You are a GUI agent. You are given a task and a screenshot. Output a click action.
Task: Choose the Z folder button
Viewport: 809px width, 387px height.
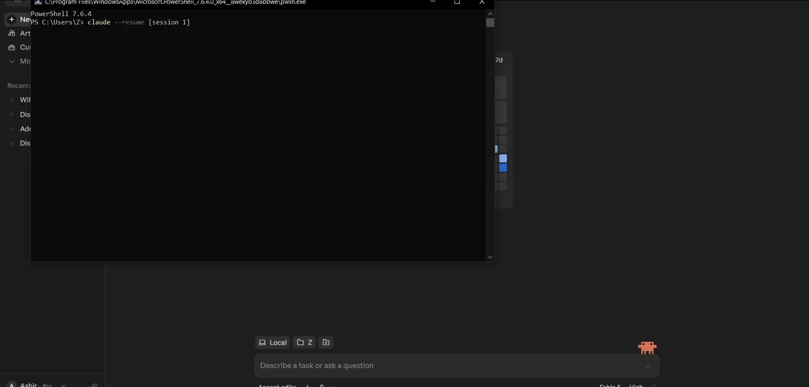(304, 343)
